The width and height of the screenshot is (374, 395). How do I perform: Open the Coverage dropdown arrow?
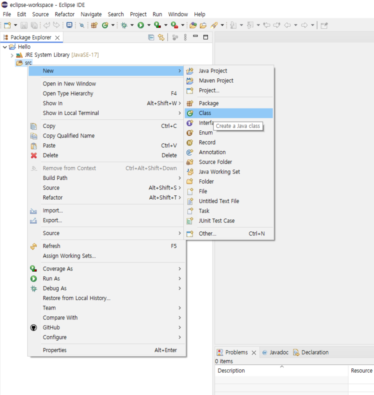pos(166,25)
